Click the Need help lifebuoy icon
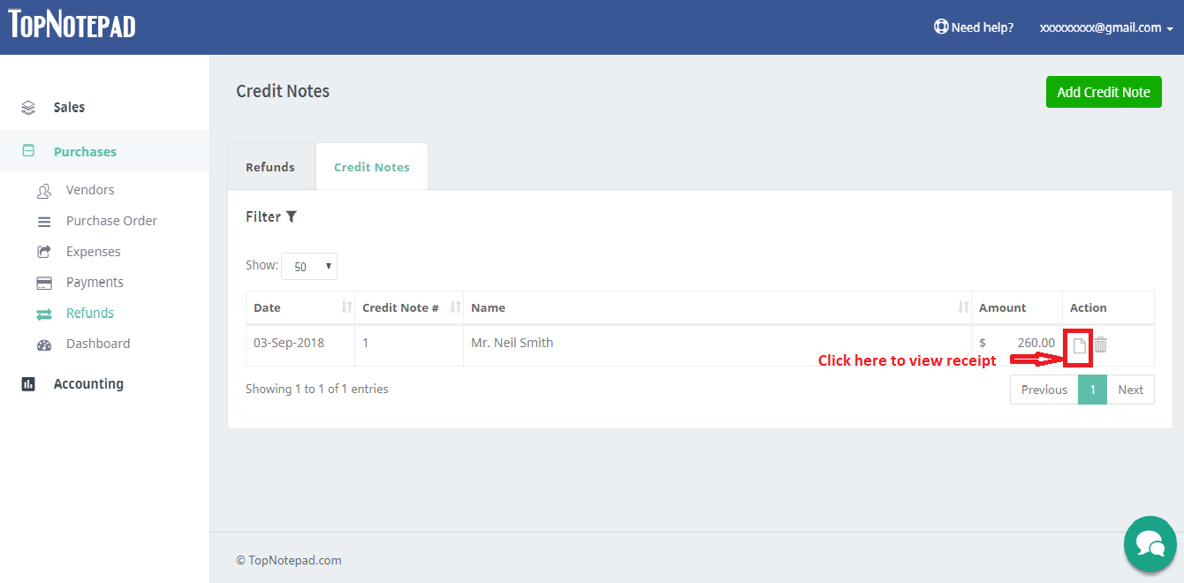The width and height of the screenshot is (1184, 583). 941,27
